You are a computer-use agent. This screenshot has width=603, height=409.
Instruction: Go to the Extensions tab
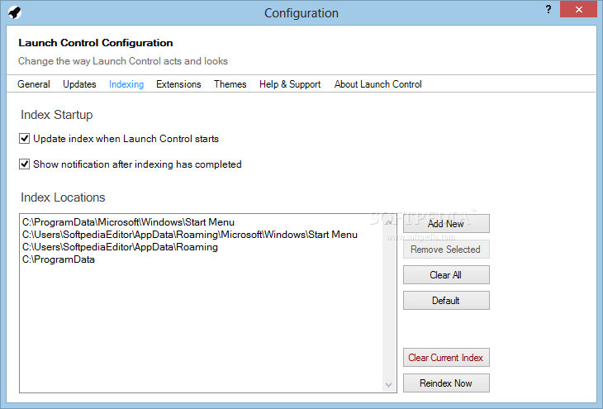178,84
